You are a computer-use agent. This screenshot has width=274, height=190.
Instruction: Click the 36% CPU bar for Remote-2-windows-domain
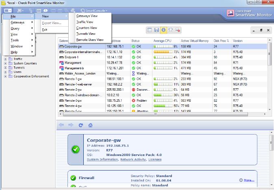(163, 95)
